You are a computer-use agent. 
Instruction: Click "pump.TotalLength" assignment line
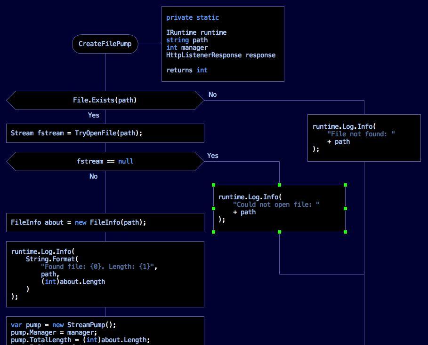tap(80, 340)
